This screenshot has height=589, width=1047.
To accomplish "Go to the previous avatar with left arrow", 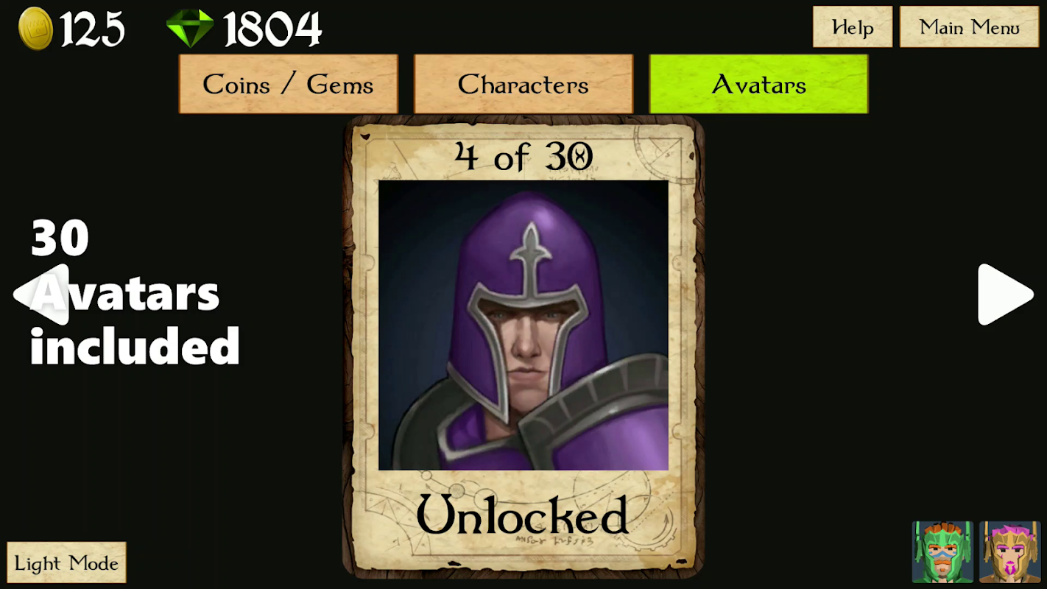I will (x=41, y=294).
